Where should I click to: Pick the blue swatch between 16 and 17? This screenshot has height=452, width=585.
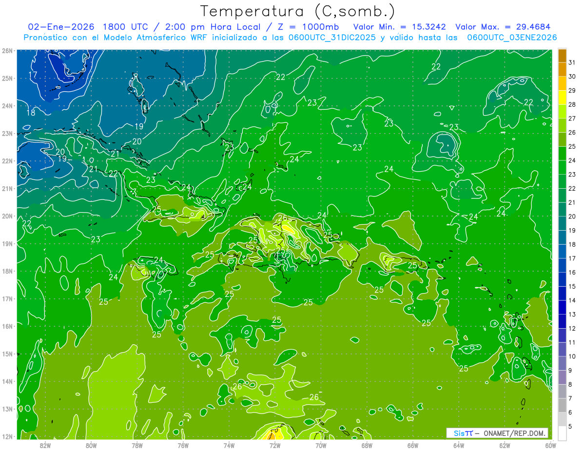click(562, 265)
